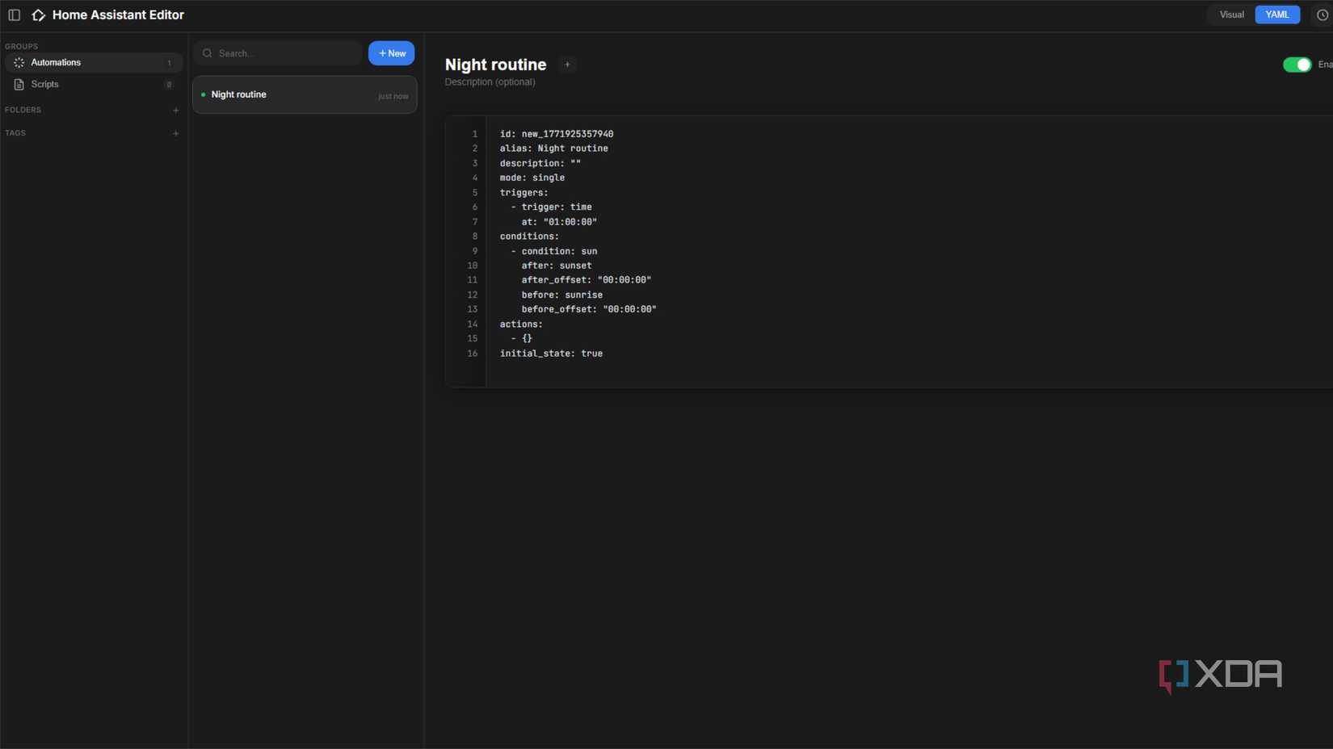The image size is (1333, 749).
Task: Click the 'mode: single' line
Action: tap(532, 178)
